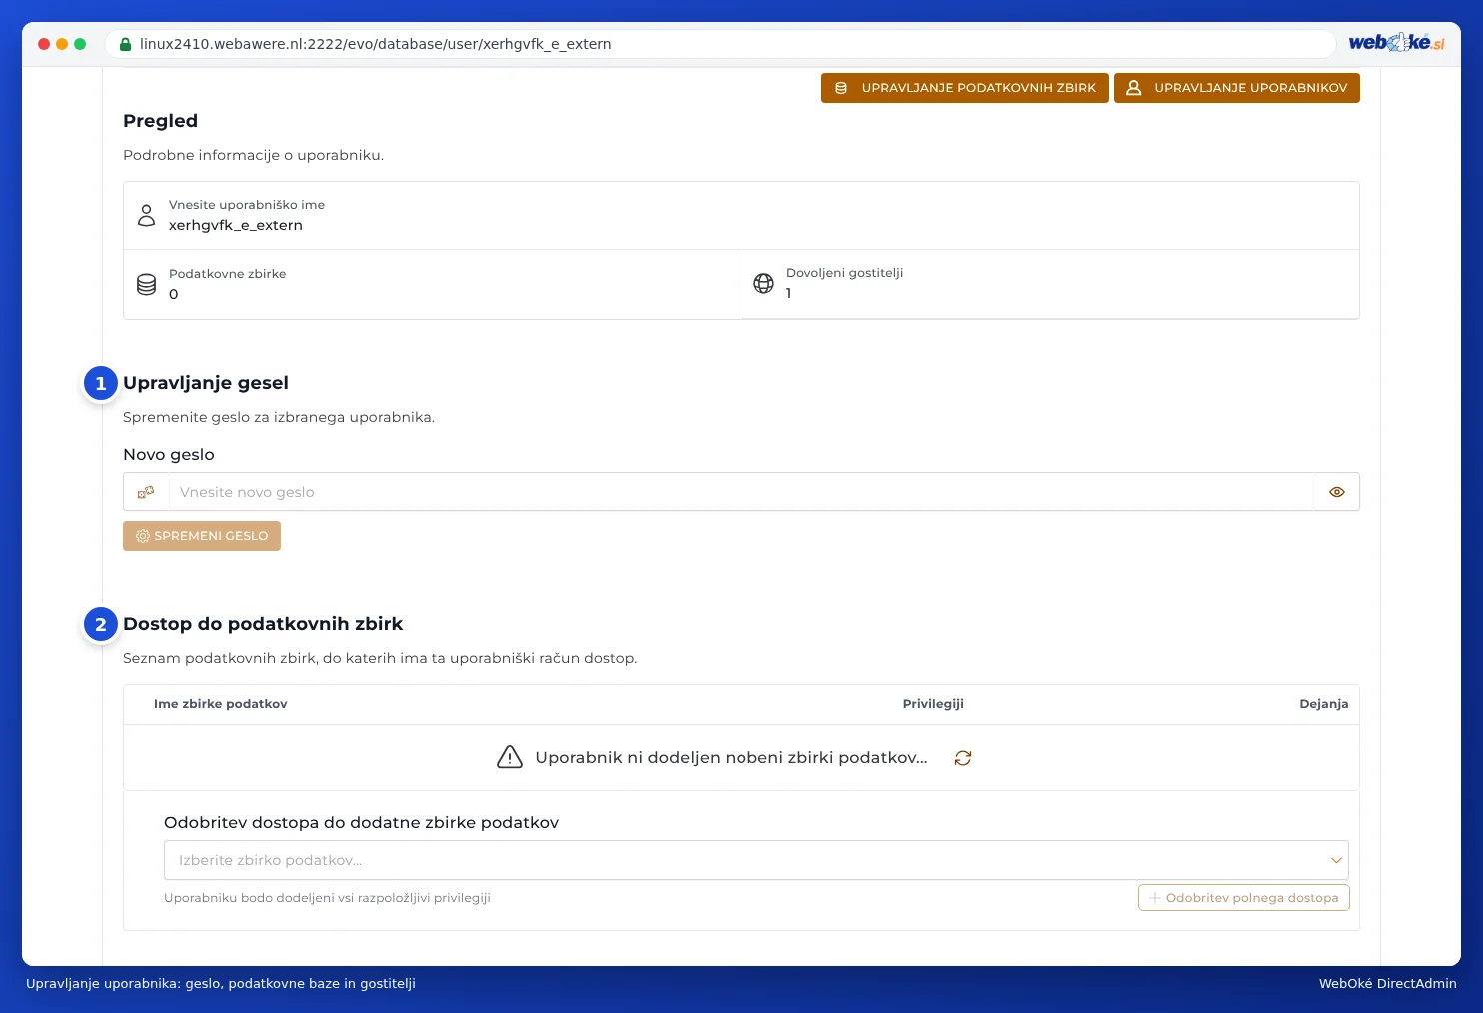Click the padlock icon in the address bar
Image resolution: width=1483 pixels, height=1013 pixels.
(125, 44)
